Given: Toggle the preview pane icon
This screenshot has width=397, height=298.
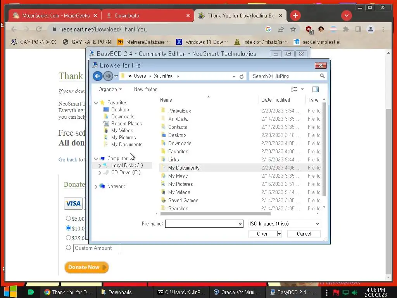Looking at the screenshot, I should (316, 89).
